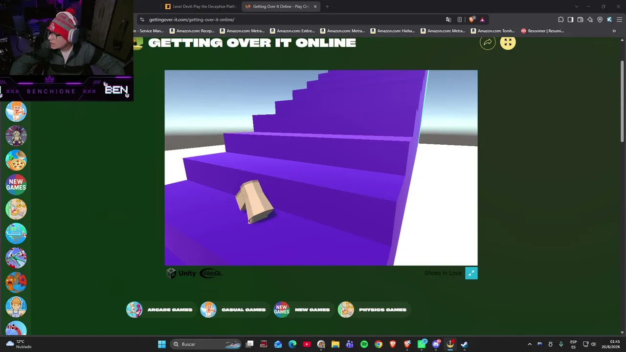Open the builder with hard hat game icon
The image size is (626, 352).
click(x=16, y=307)
